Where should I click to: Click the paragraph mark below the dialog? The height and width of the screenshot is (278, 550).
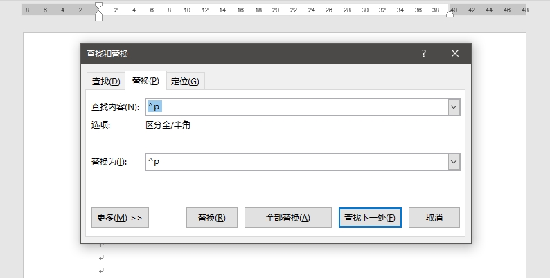coord(101,257)
